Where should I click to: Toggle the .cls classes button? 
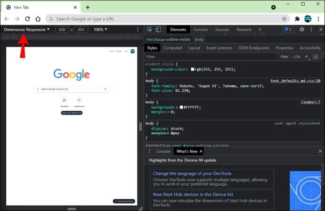point(296,57)
